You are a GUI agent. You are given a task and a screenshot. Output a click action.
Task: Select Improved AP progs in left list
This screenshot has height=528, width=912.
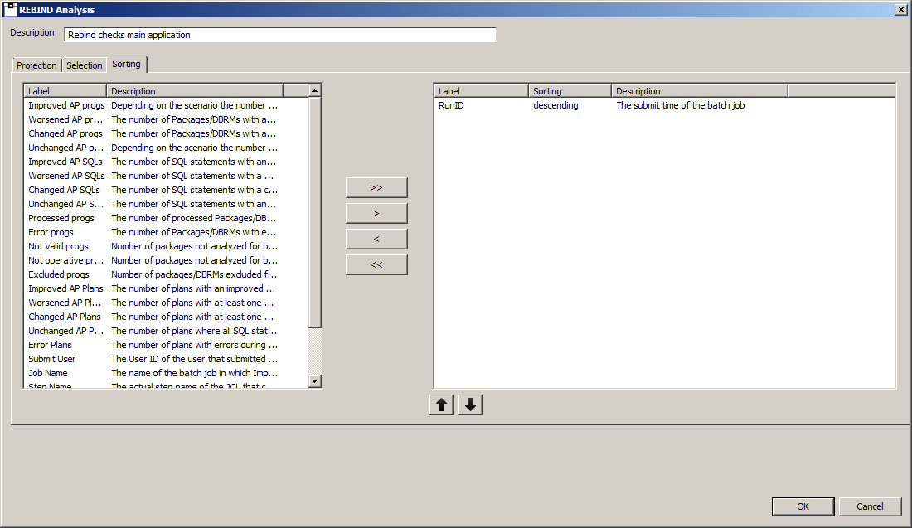pos(65,105)
